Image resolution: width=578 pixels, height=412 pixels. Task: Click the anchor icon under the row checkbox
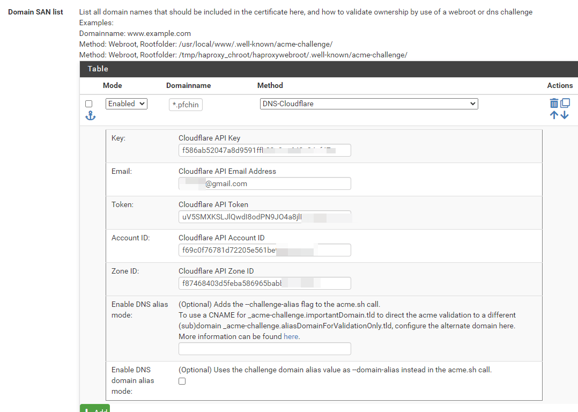coord(90,116)
